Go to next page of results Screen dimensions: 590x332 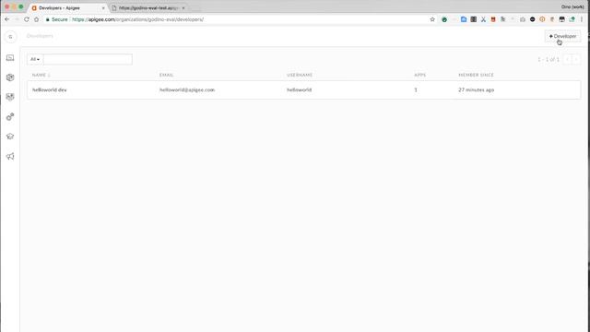[576, 59]
